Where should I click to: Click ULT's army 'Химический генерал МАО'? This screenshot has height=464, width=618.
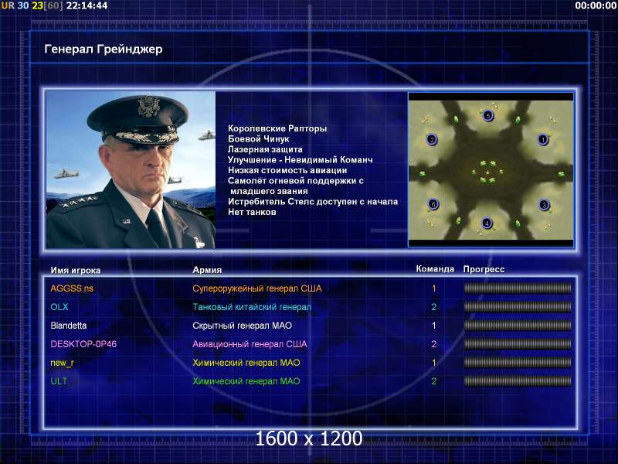point(246,381)
